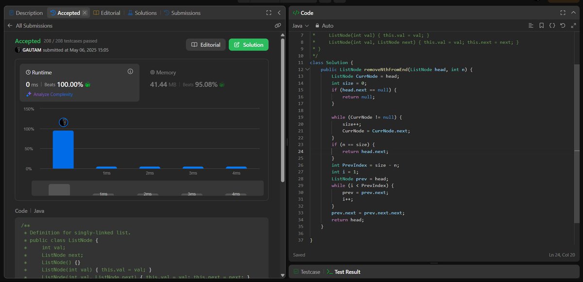Click 'prev.next = prev.next.next;' line
The width and height of the screenshot is (583, 282).
pos(368,213)
